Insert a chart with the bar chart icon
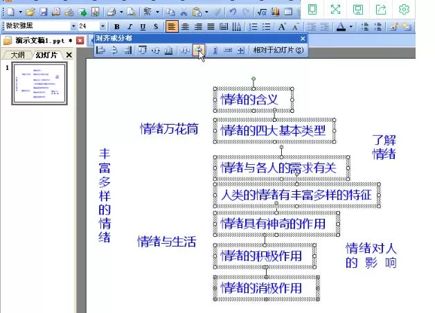Viewport: 435px width, 313px height. 275,12
